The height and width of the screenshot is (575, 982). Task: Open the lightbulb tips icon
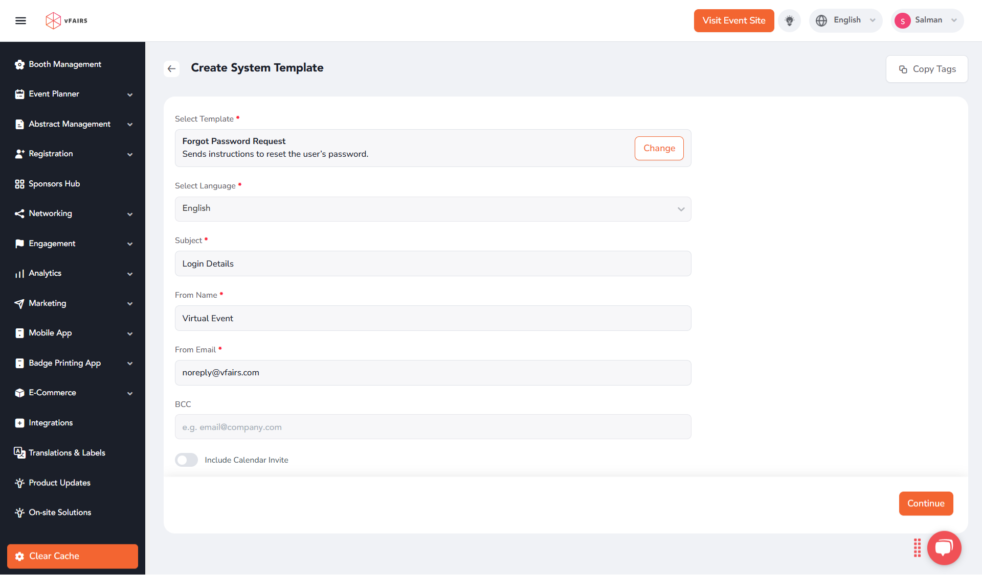tap(789, 20)
